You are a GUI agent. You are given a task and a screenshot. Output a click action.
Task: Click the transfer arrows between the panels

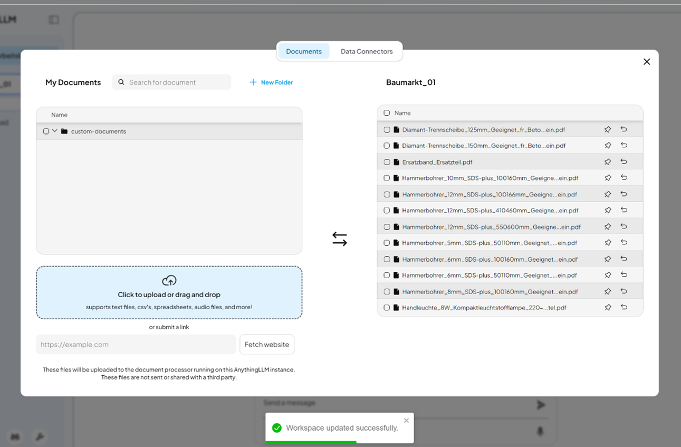pos(339,239)
